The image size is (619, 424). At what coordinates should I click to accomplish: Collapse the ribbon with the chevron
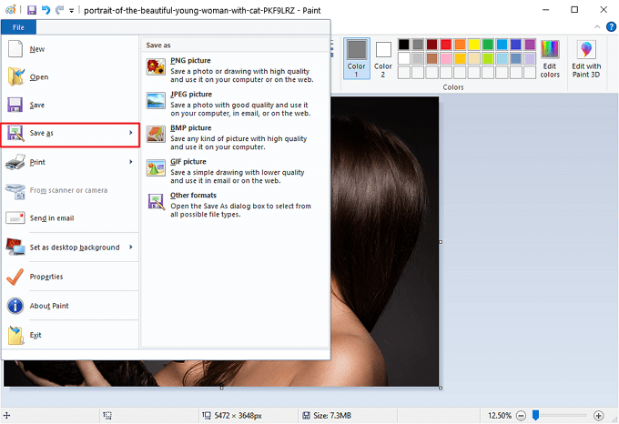pos(597,26)
